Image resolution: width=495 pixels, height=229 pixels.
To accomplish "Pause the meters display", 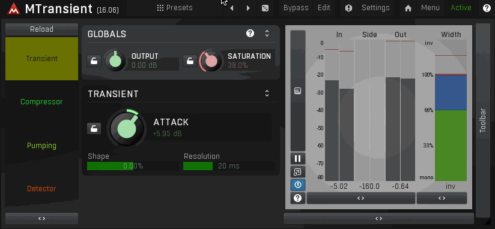I will [x=298, y=158].
